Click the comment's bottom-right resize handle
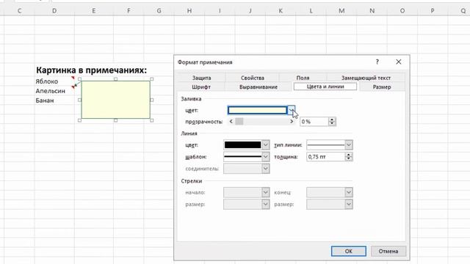470x264 pixels. point(152,120)
